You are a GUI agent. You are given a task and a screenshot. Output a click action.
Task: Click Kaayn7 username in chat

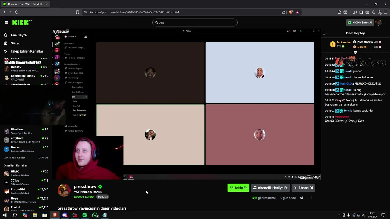(340, 100)
